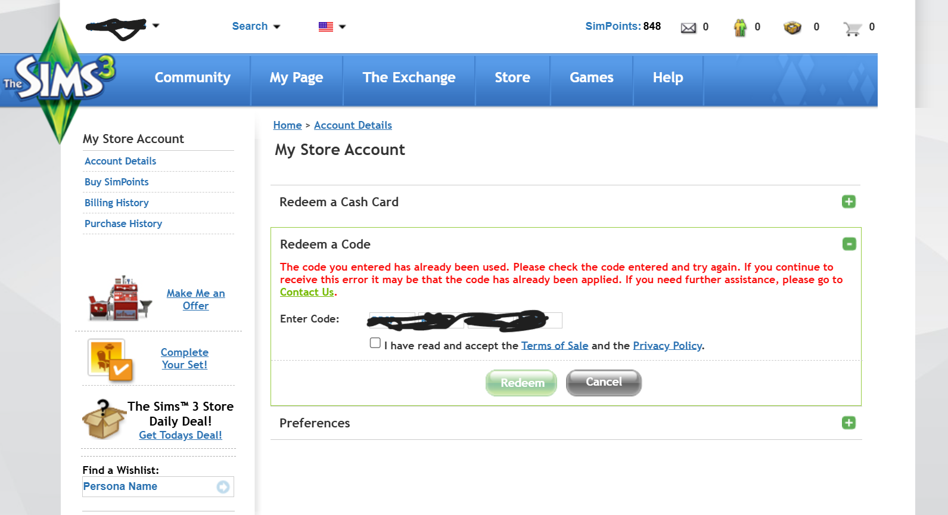Submit the wishlist search arrow button
Image resolution: width=948 pixels, height=515 pixels.
[x=223, y=487]
